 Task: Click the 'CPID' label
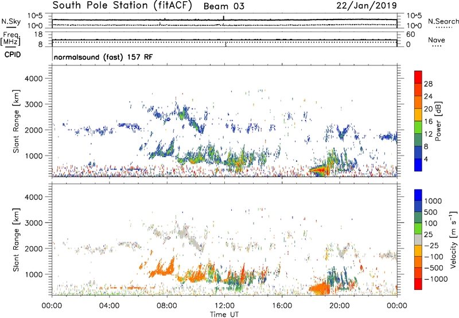13,55
